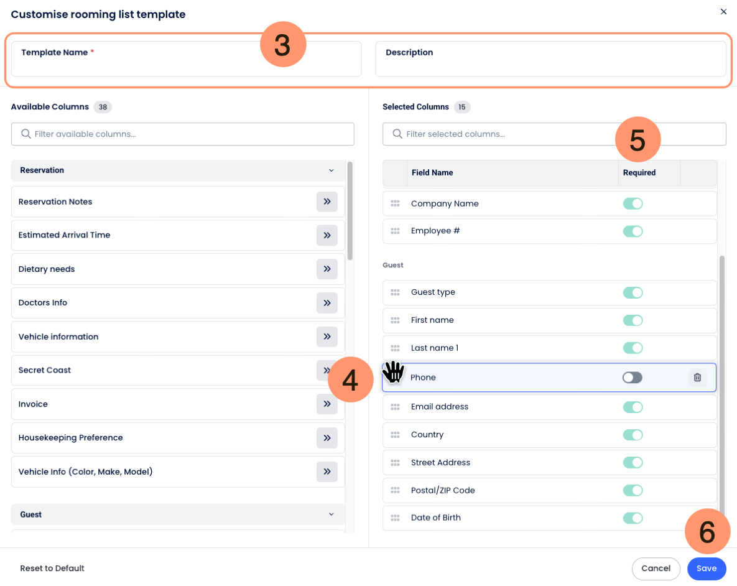This screenshot has height=586, width=737.
Task: Turn off Required for Date of Birth
Action: pos(633,518)
